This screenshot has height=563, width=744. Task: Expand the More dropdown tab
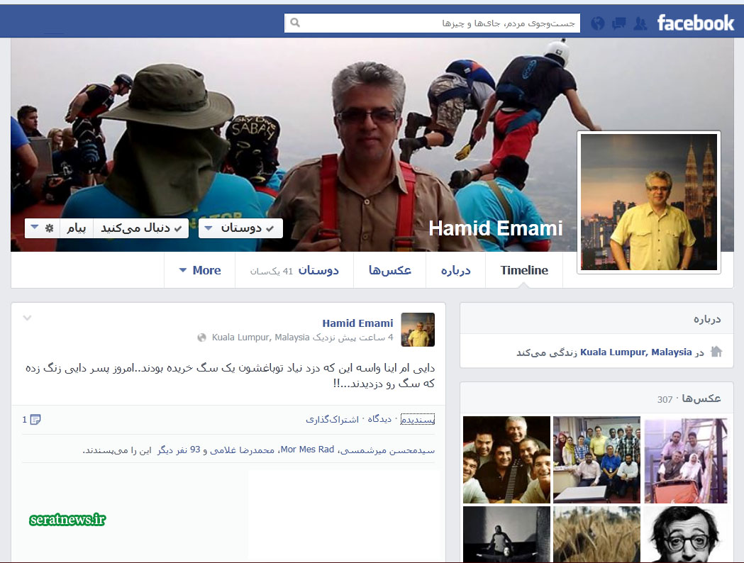point(200,270)
